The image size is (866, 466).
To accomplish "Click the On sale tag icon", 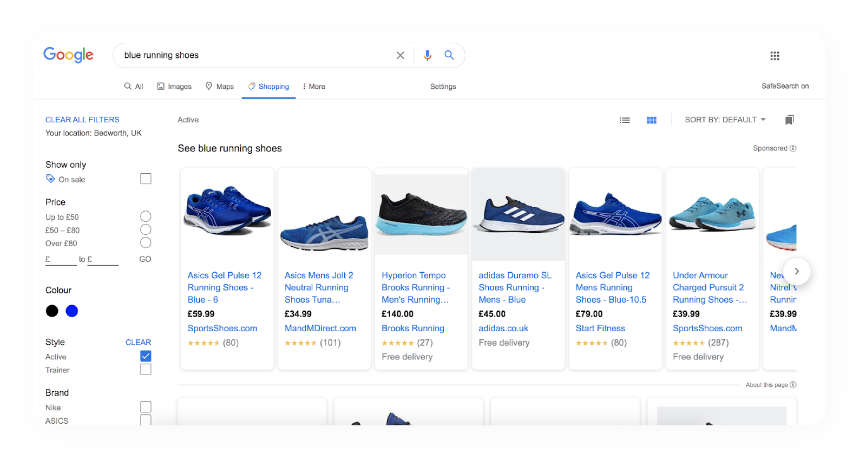I will click(50, 179).
